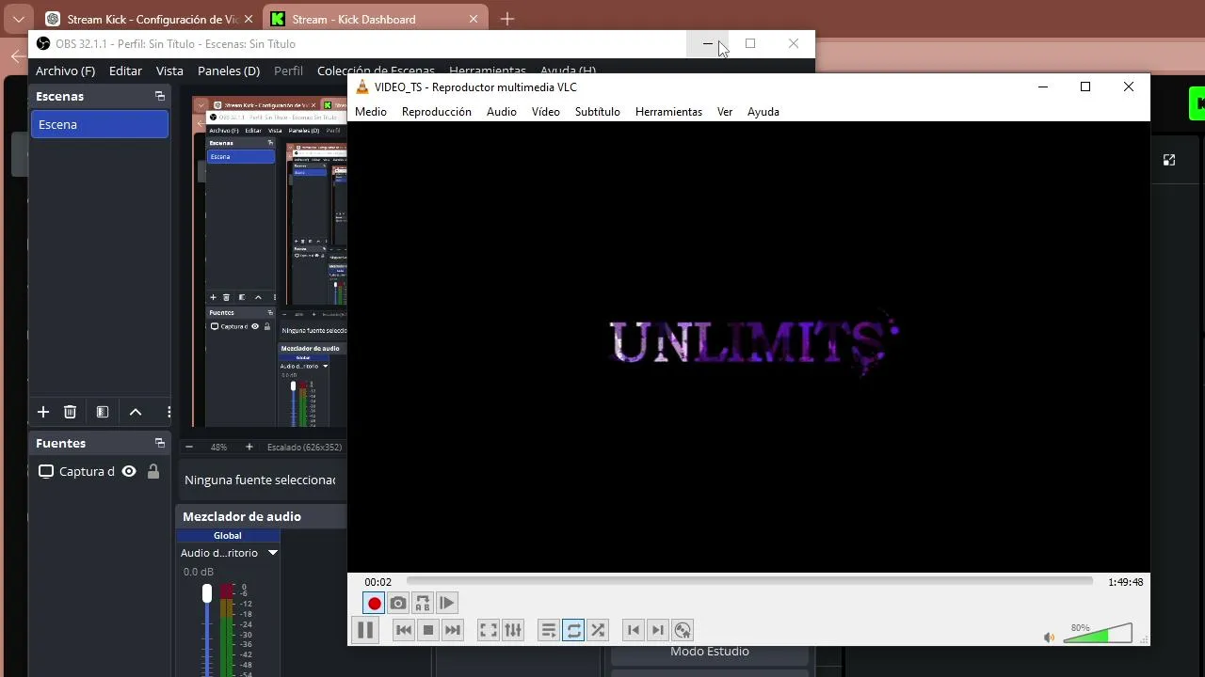Undock the Fuentes panel

160,443
